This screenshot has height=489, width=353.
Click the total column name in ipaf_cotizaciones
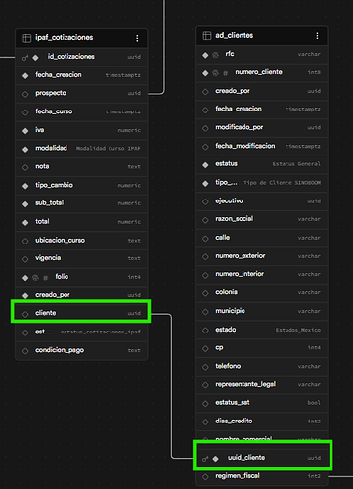[42, 222]
